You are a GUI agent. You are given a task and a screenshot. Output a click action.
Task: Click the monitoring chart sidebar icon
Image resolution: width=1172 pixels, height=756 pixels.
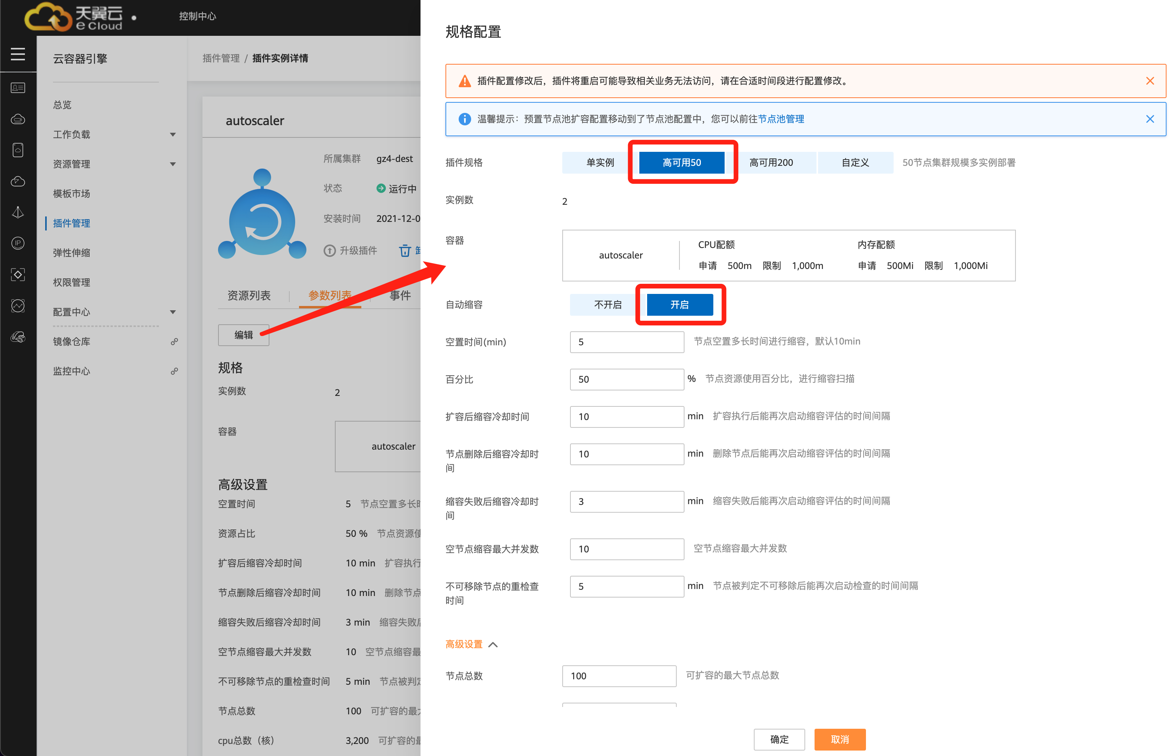(x=18, y=306)
